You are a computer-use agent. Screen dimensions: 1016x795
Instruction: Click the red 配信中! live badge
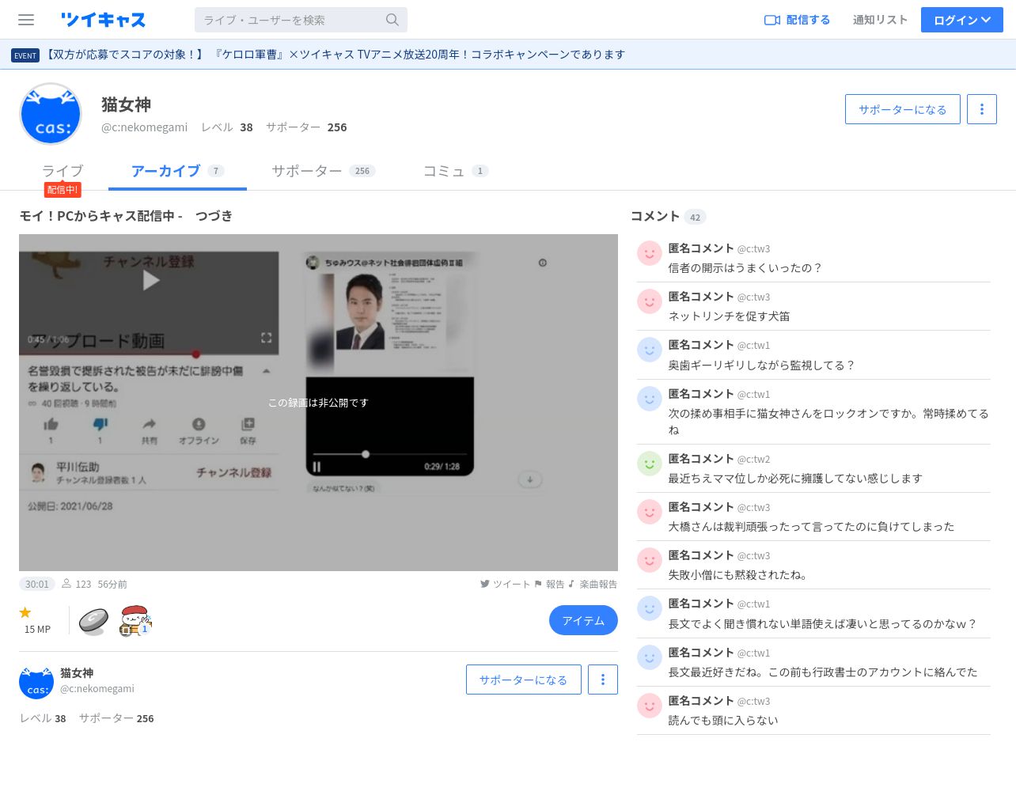click(63, 190)
